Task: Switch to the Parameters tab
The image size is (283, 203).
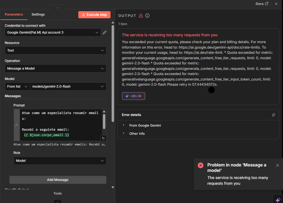Action: pyautogui.click(x=14, y=14)
